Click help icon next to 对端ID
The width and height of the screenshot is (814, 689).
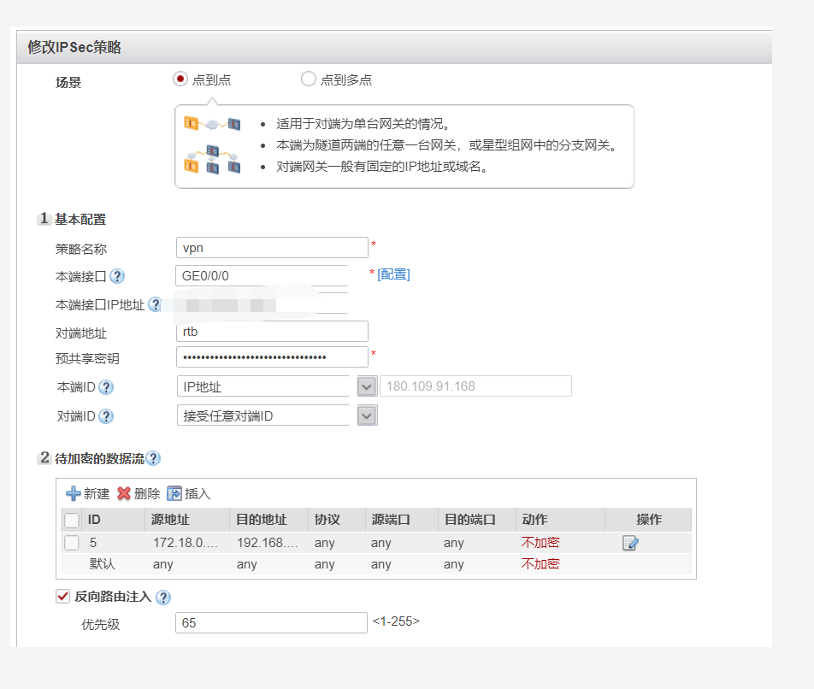pos(106,416)
